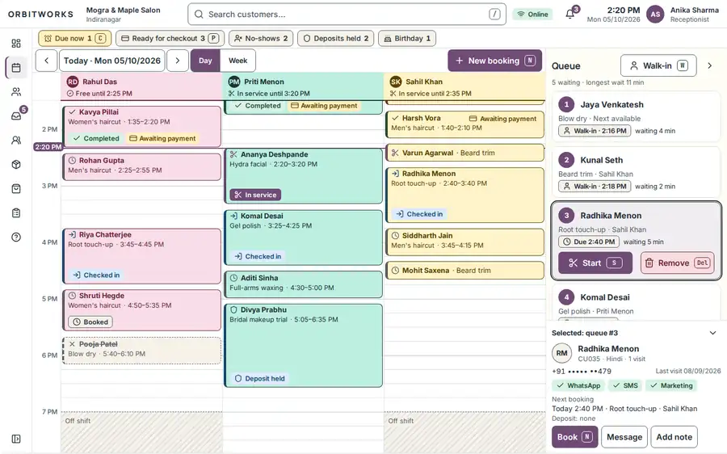Toggle the Ready for checkout filter
This screenshot has width=727, height=454.
(x=170, y=39)
